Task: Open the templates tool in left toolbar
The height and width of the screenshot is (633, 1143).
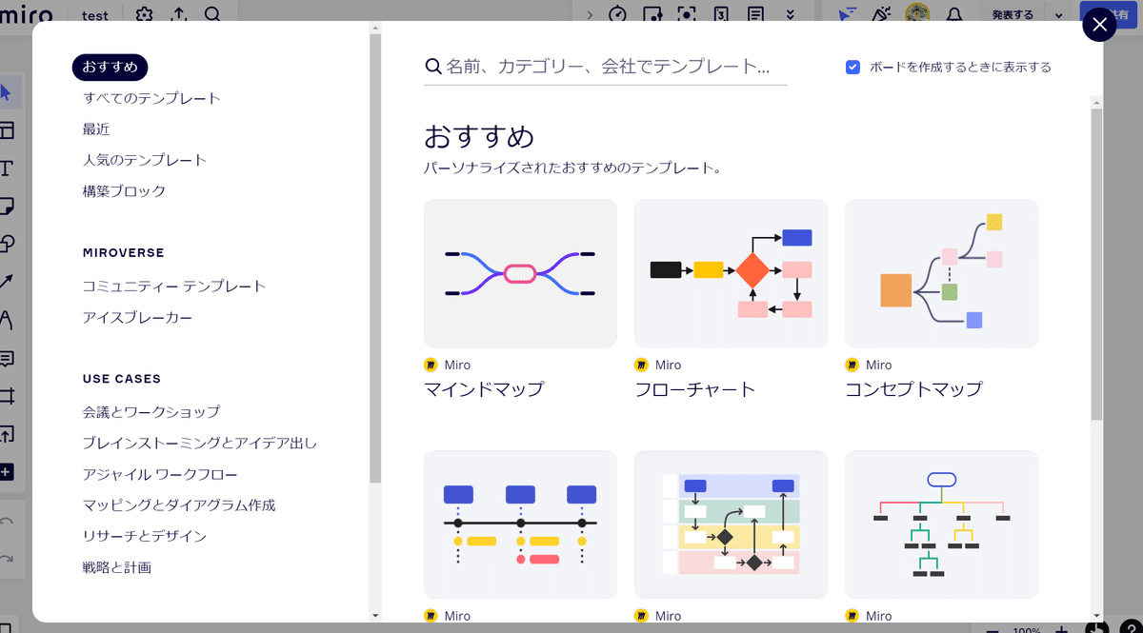Action: click(7, 130)
